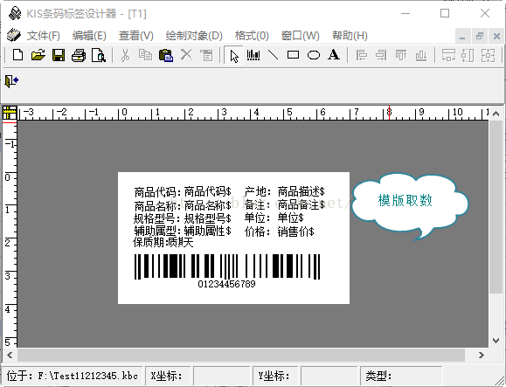Open the 窗口(W) menu
This screenshot has height=387, width=506.
300,36
